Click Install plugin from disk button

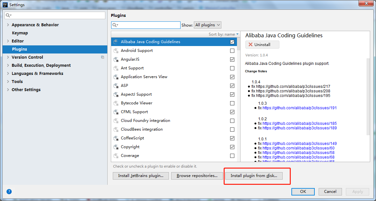(254, 176)
